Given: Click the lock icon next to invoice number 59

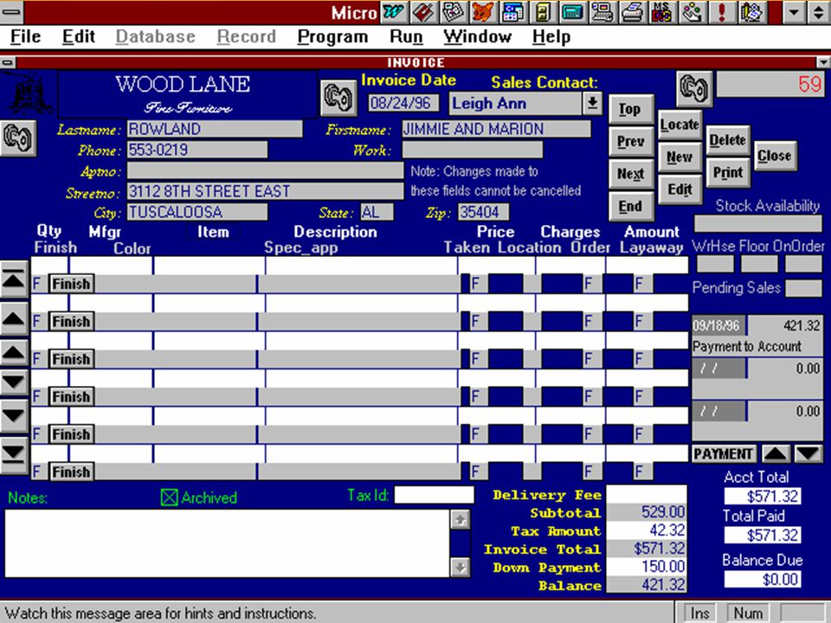Looking at the screenshot, I should [x=693, y=88].
